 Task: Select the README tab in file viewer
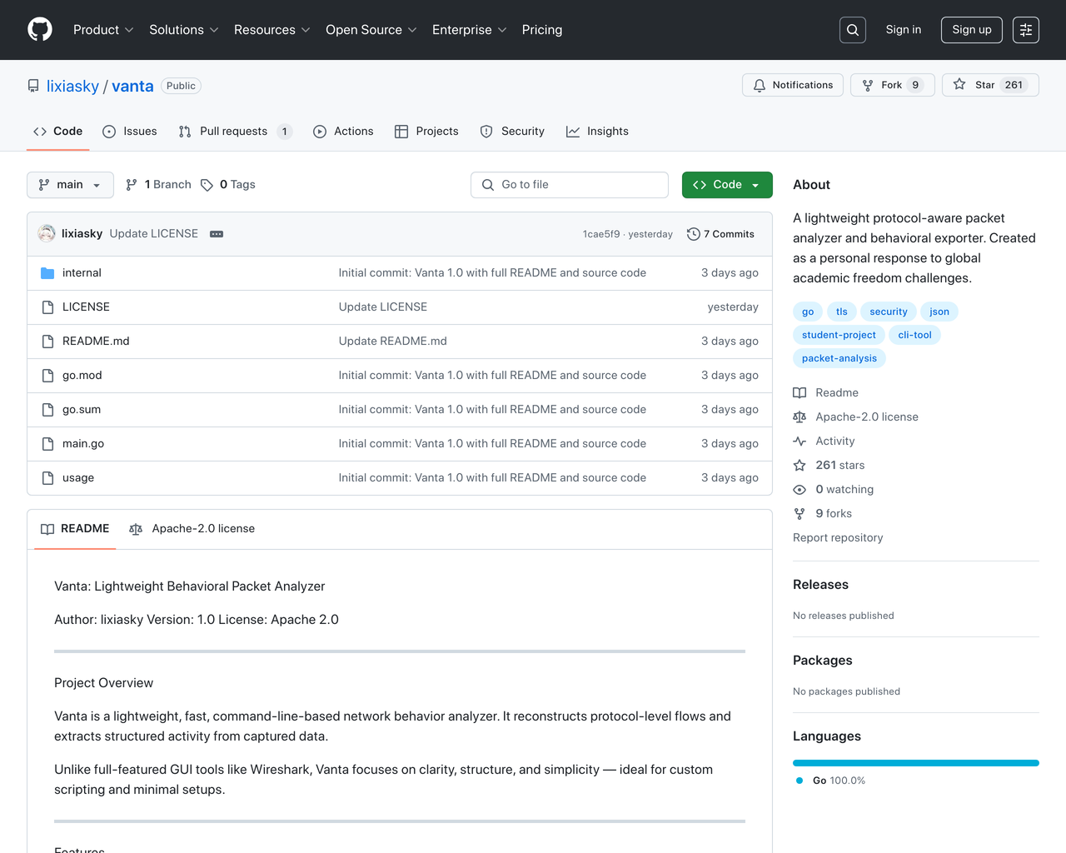point(75,529)
